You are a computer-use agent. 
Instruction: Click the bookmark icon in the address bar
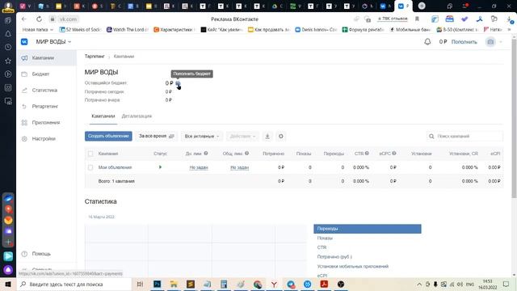[x=417, y=19]
